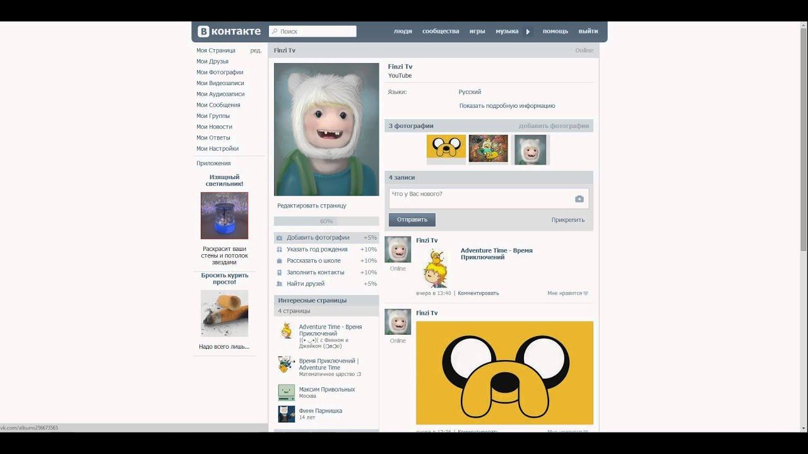Click the Поиск search field

[312, 31]
